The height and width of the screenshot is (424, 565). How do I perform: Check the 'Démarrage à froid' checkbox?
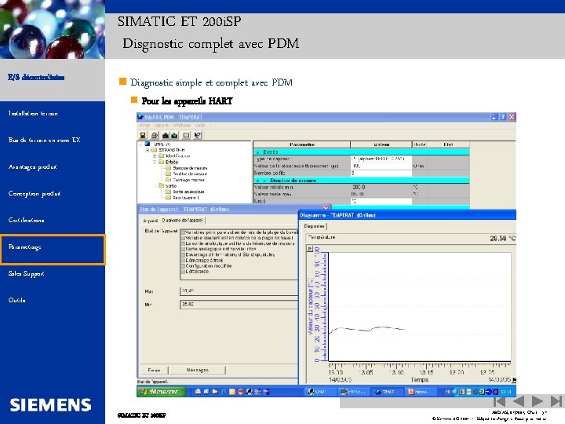click(x=183, y=260)
